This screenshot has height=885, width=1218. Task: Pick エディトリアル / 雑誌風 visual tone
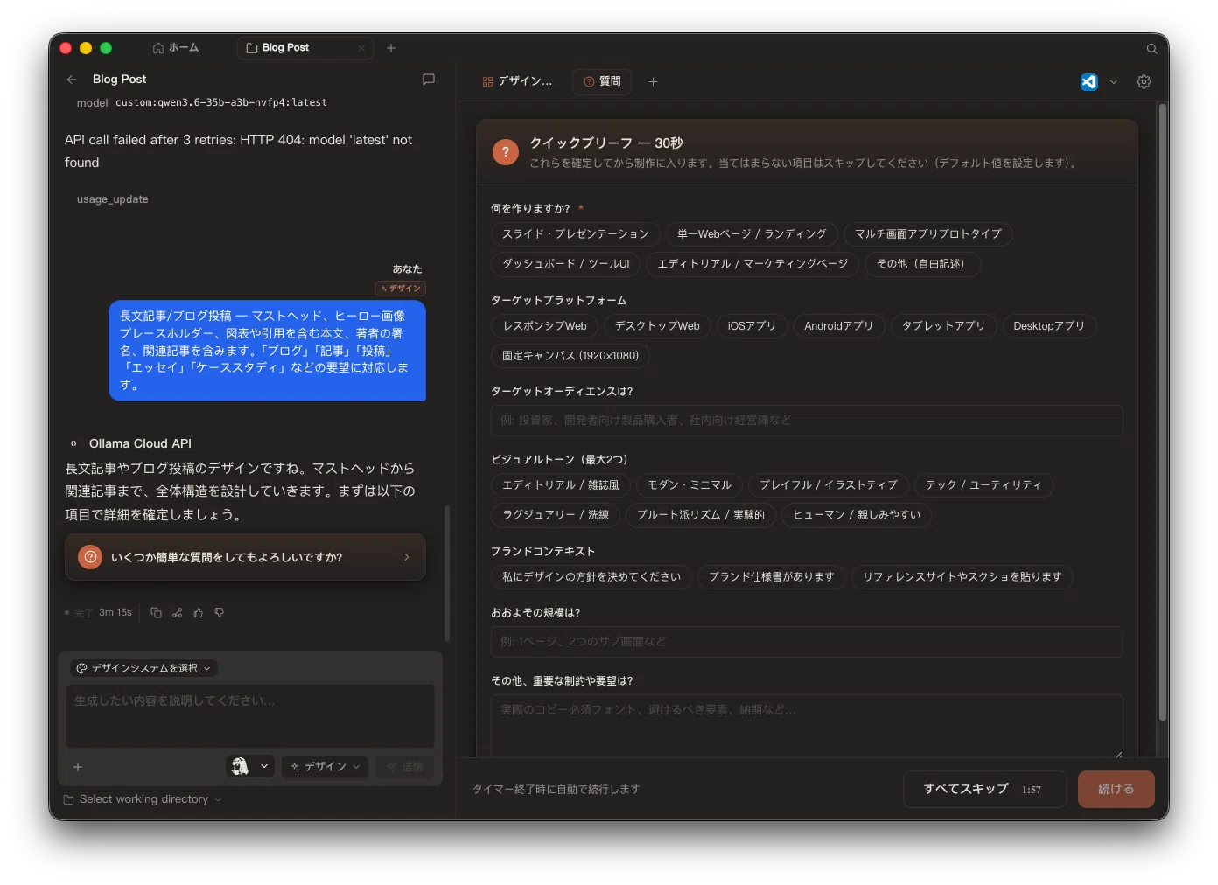pyautogui.click(x=561, y=485)
